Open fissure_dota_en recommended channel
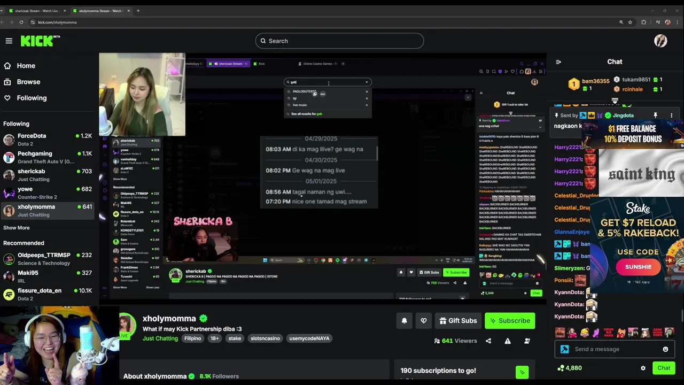Viewport: 684px width, 385px height. point(48,294)
